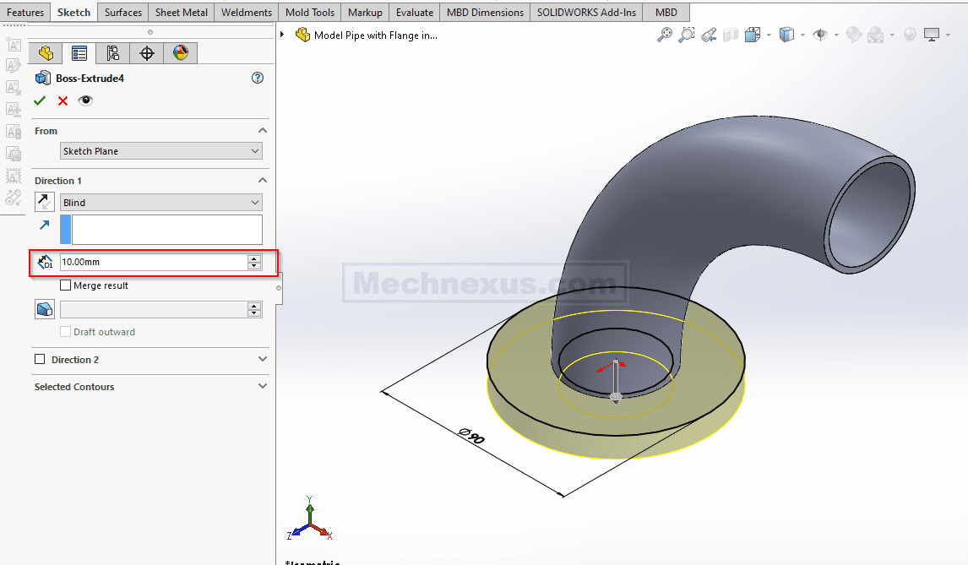Cancel the extrude with the red X
This screenshot has height=565, width=968.
63,101
